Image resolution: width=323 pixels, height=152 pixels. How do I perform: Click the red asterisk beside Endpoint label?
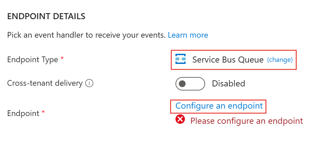pos(43,112)
